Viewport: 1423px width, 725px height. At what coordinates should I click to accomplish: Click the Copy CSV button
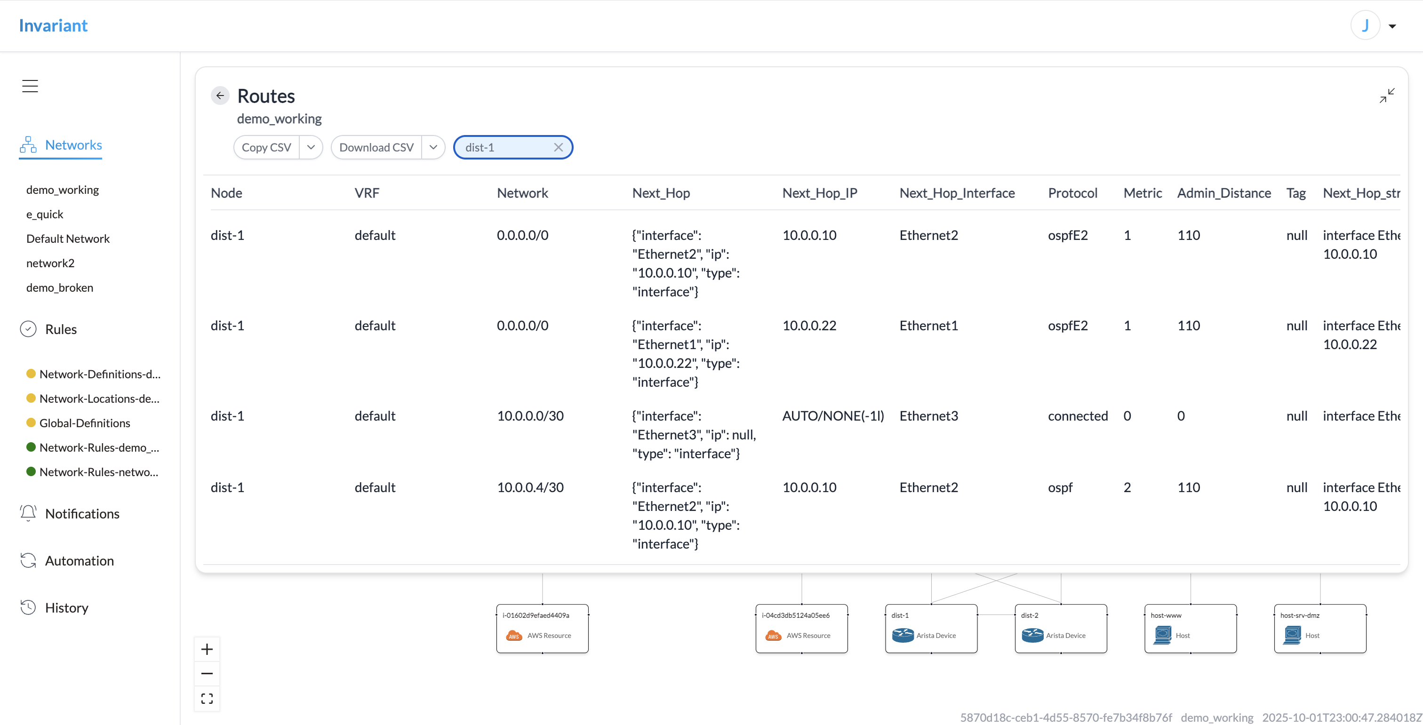[x=266, y=147]
